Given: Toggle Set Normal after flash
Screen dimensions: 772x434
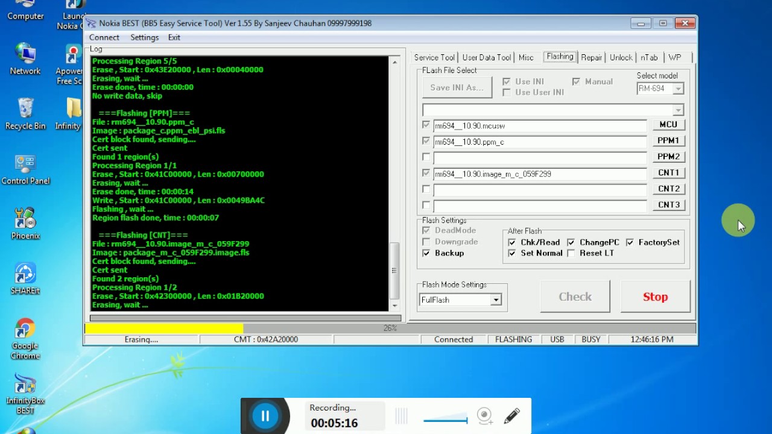Looking at the screenshot, I should (x=512, y=253).
